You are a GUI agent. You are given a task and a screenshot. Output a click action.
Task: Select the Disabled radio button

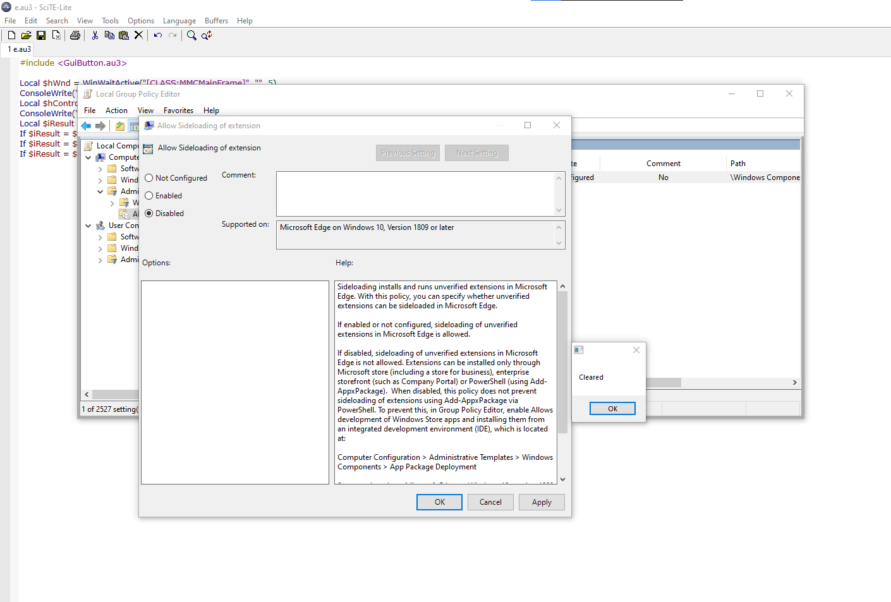coord(149,214)
